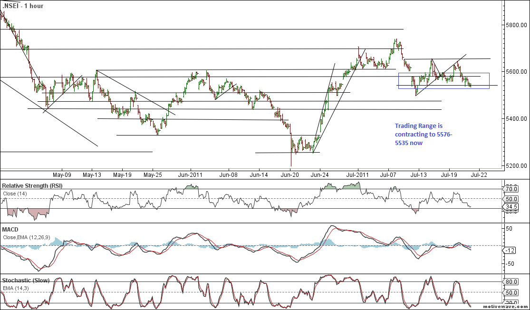Click the 34.5 RSI current value tag
Screen dimensions: 530x310
(x=511, y=207)
